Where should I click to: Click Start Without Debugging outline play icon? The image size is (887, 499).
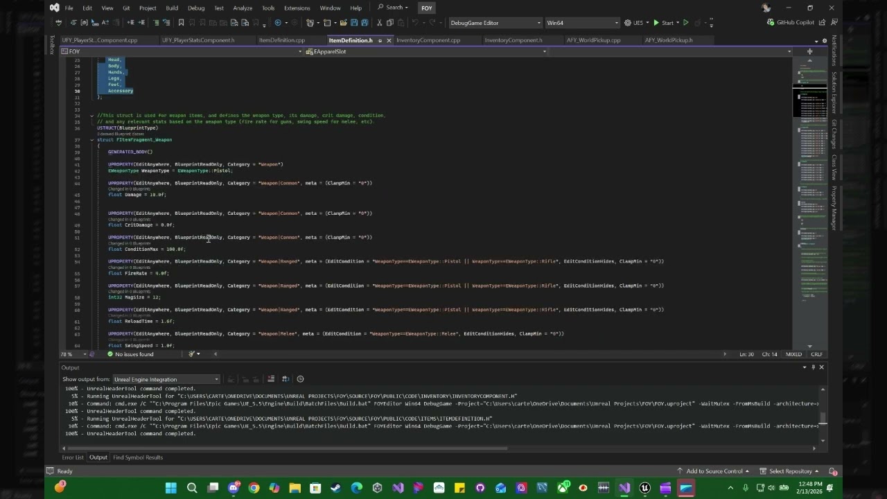tap(685, 23)
